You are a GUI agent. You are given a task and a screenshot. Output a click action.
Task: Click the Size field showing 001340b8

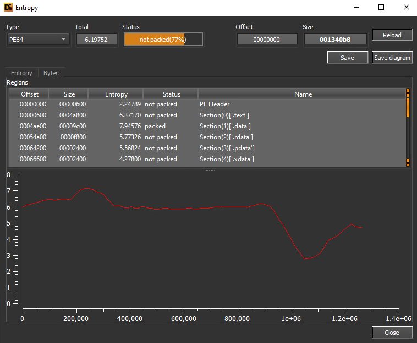click(x=334, y=40)
